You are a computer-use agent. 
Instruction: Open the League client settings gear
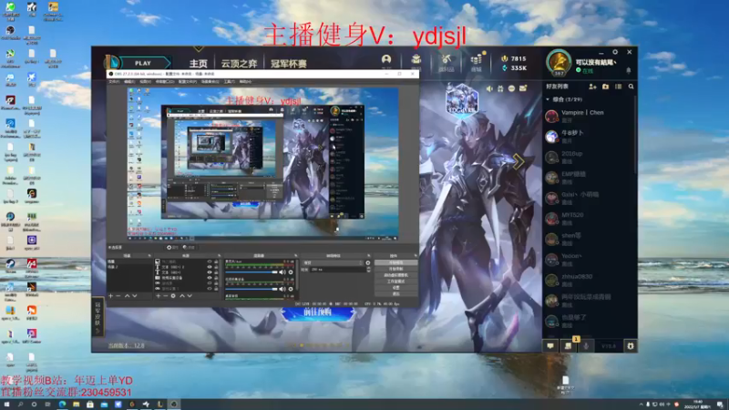click(615, 52)
